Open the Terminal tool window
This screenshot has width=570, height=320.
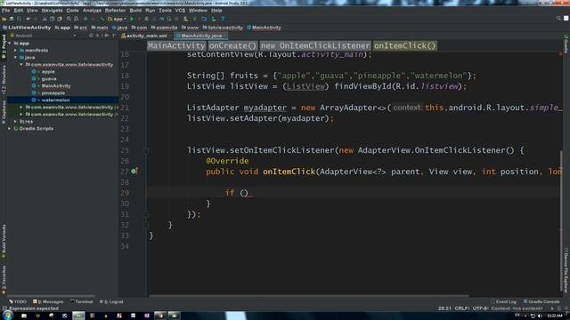coord(82,301)
